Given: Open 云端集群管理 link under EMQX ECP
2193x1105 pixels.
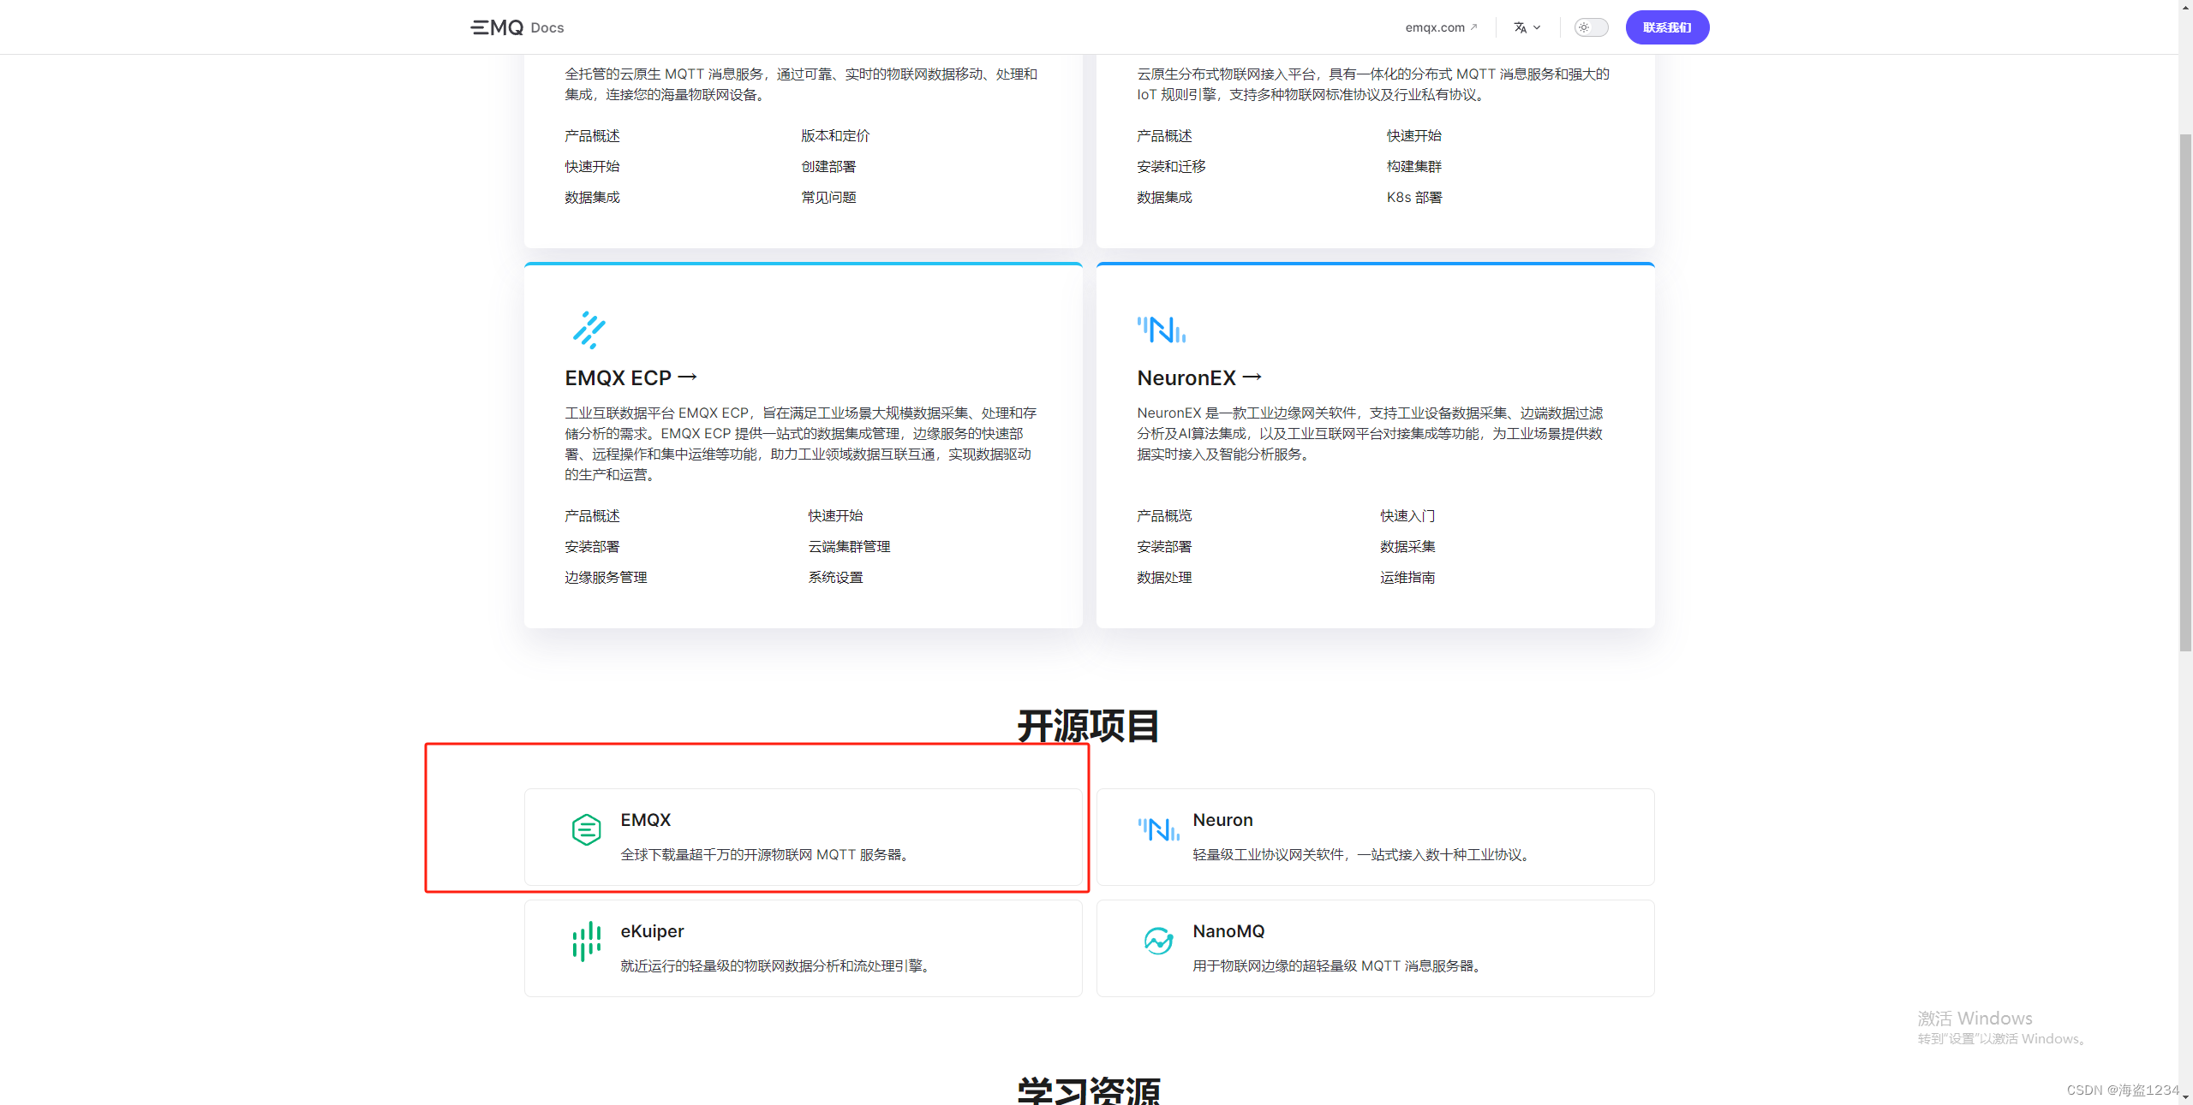Looking at the screenshot, I should (x=849, y=547).
